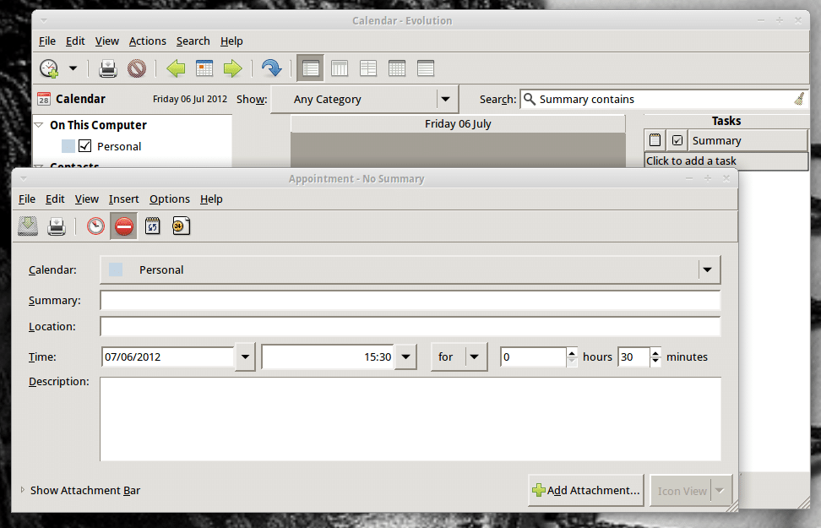Viewport: 821px width, 528px height.
Task: Open the Any Category show dropdown
Action: coord(364,100)
